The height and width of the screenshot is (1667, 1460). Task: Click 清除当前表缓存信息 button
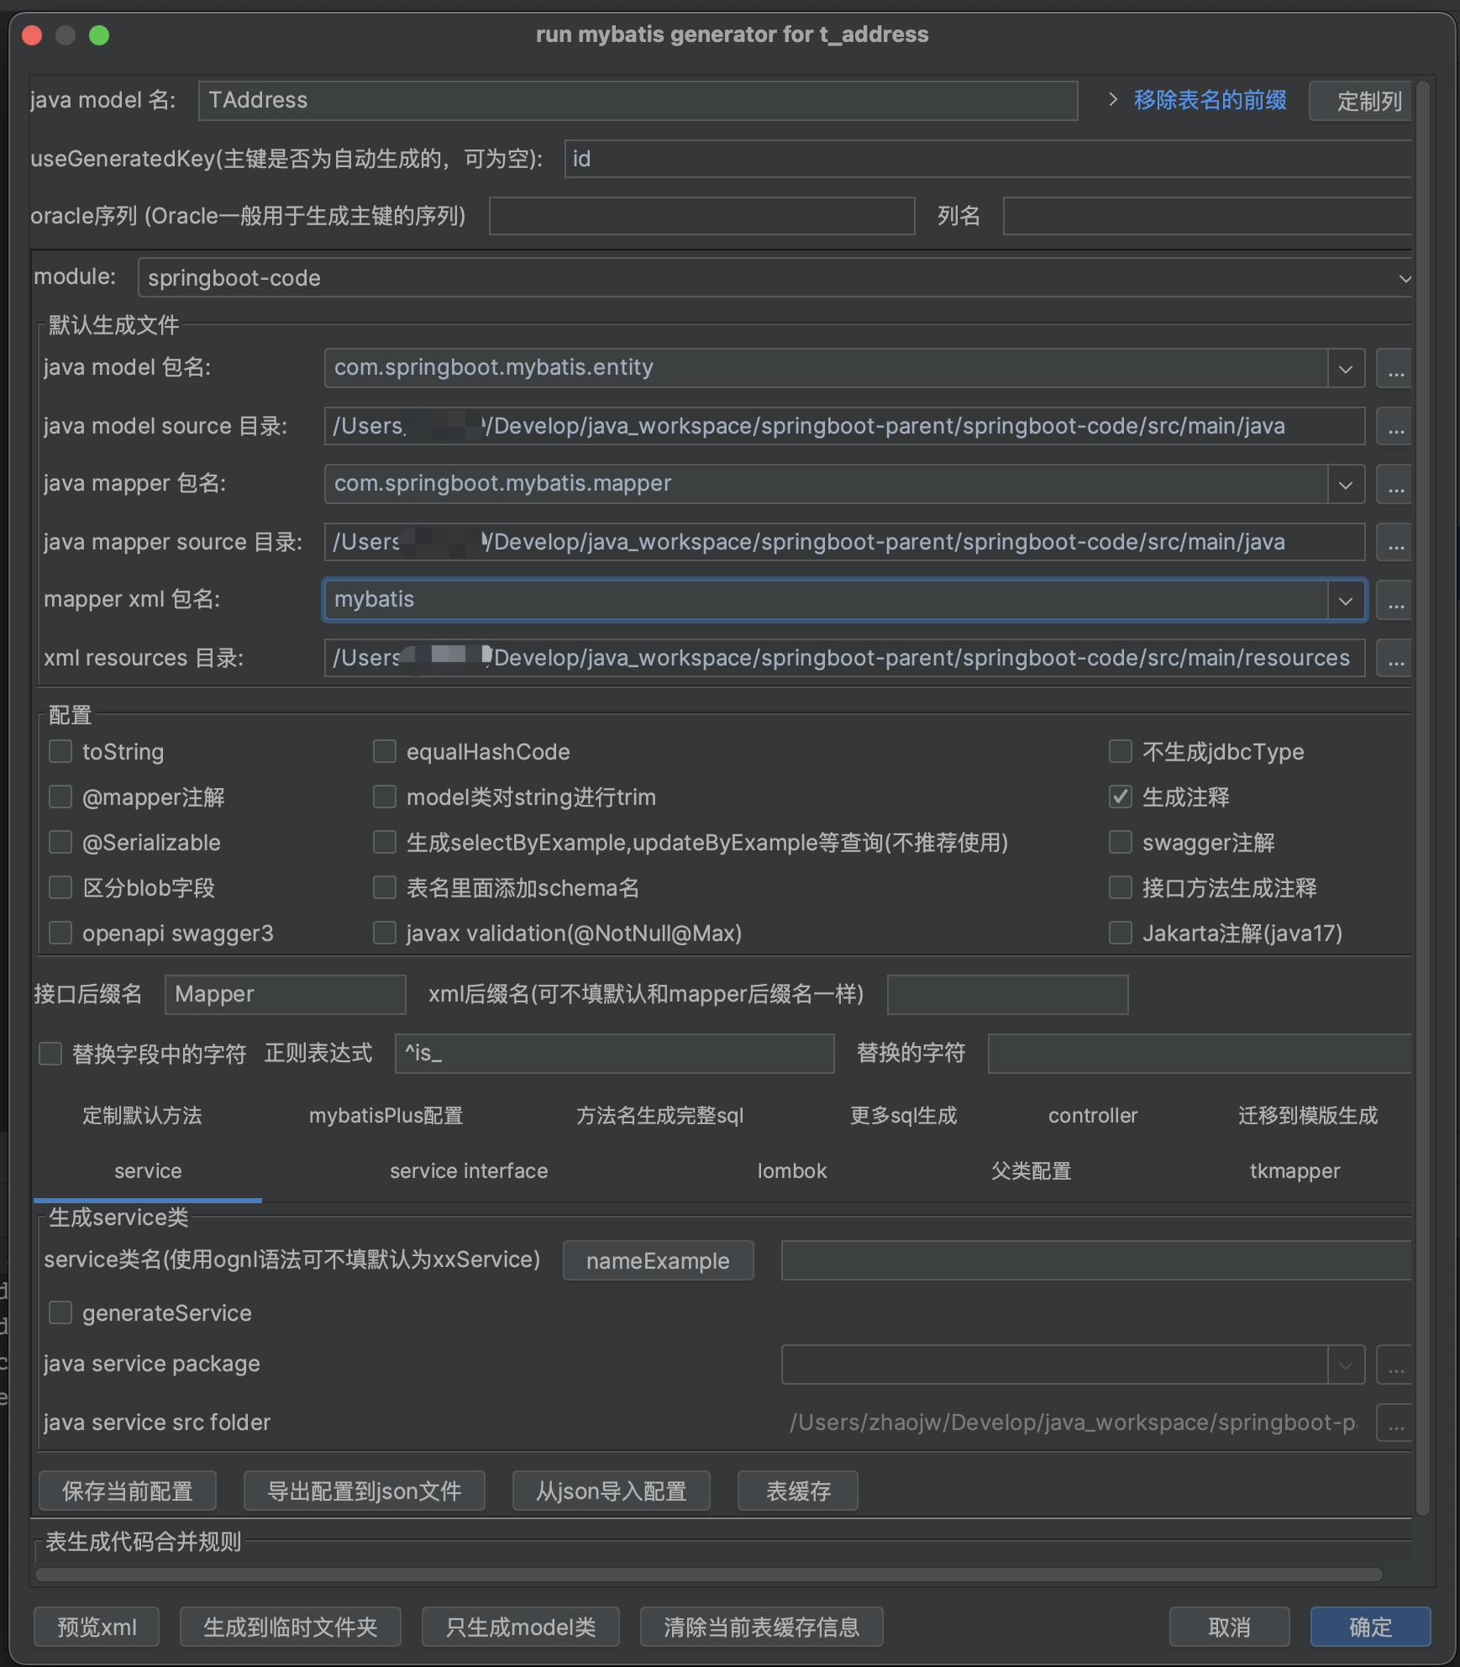[761, 1627]
